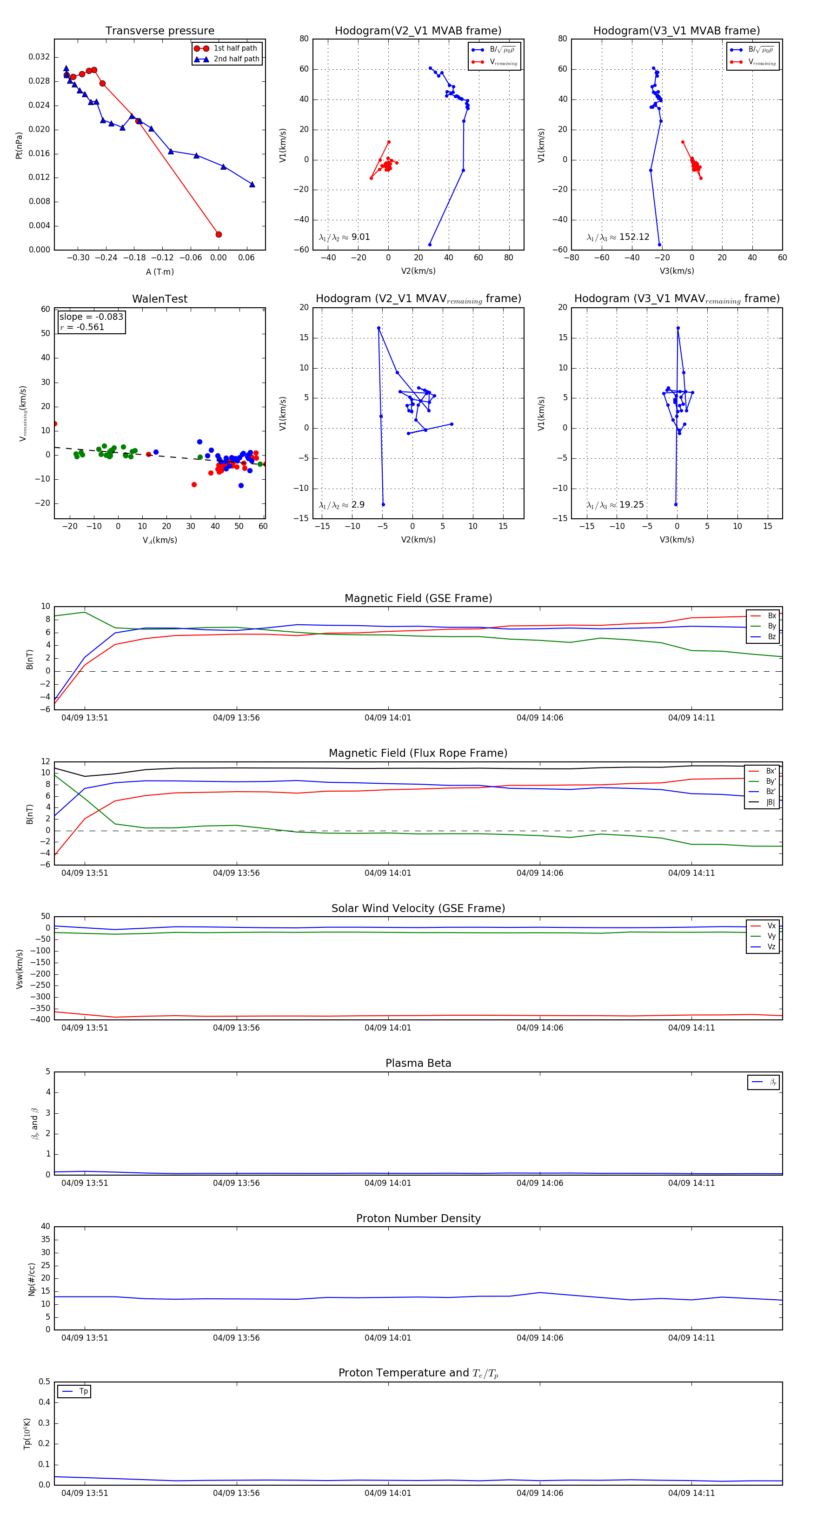Click the 'A (T·m)' x-axis label
This screenshot has width=837, height=1534.
[159, 271]
